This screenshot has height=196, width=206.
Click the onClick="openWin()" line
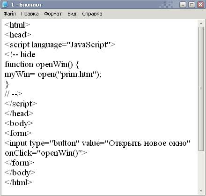point(45,153)
